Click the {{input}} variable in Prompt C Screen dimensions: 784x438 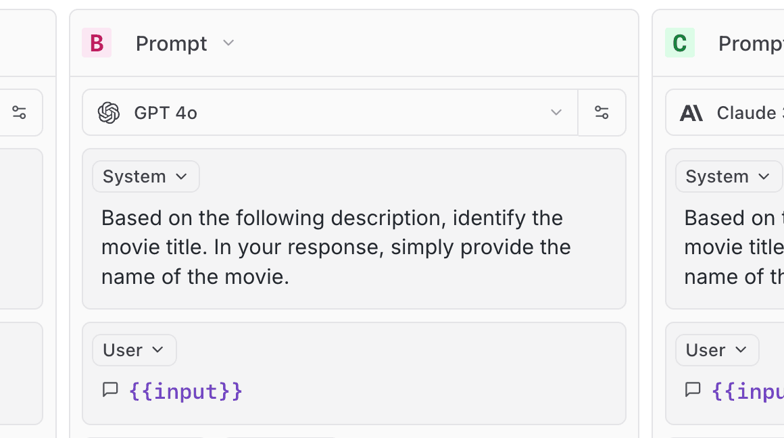coord(748,391)
